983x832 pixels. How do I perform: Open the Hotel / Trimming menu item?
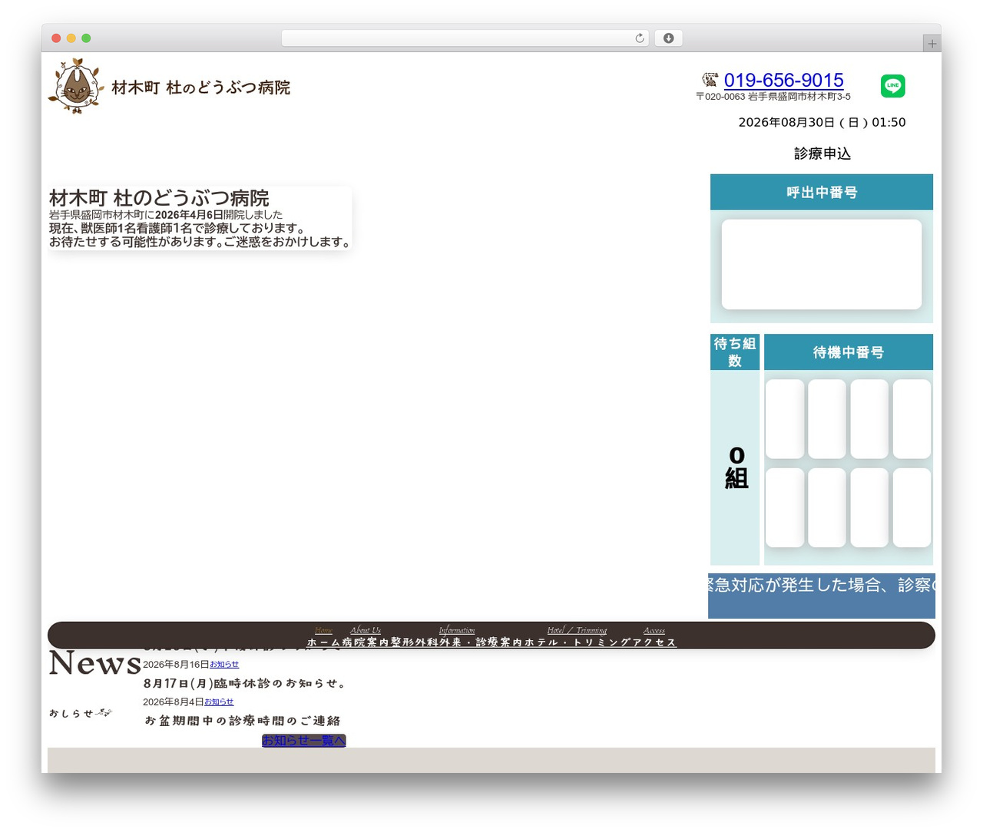[577, 630]
